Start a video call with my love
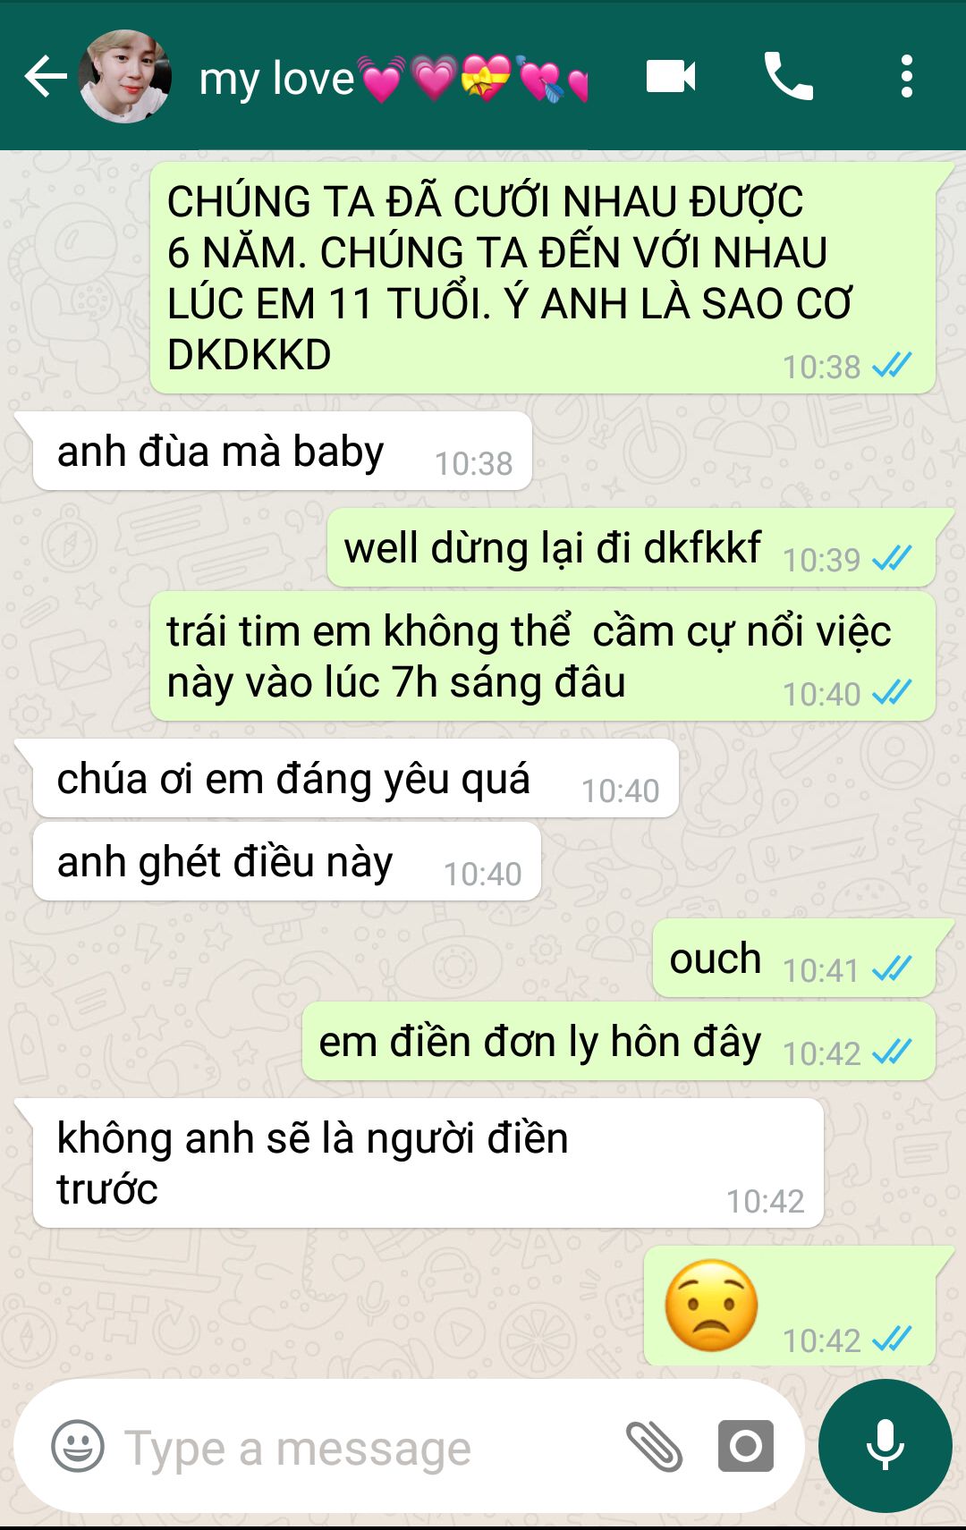This screenshot has height=1530, width=966. point(671,76)
